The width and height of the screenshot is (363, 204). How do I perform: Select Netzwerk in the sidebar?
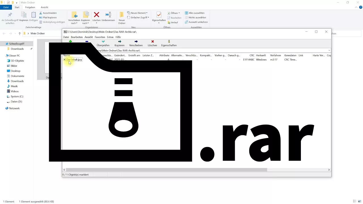(x=14, y=109)
